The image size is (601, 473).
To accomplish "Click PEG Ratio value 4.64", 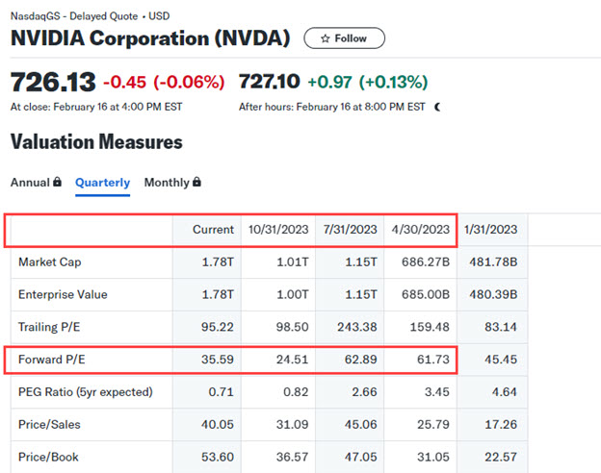I will point(504,392).
